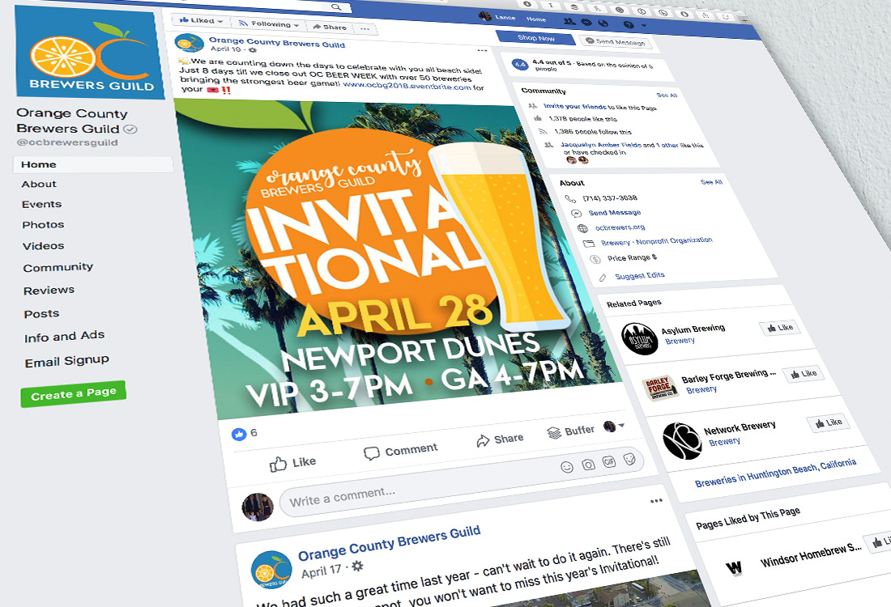Select Photos in the left sidebar
The image size is (891, 607).
pyautogui.click(x=43, y=224)
